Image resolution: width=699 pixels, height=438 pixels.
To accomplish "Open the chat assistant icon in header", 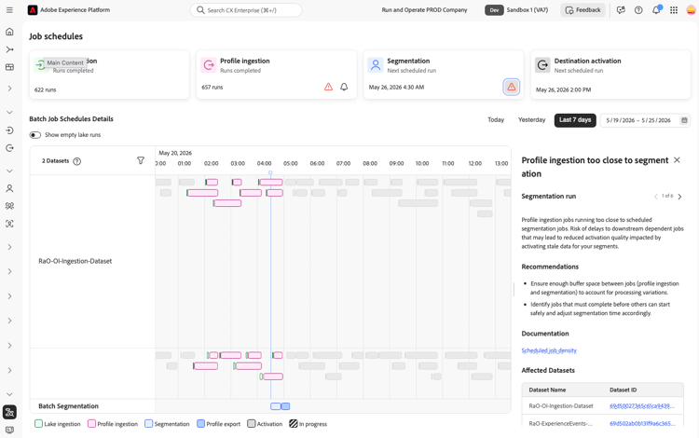I will (621, 10).
